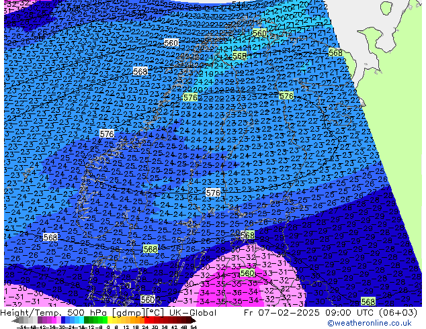The image size is (426, 329).
Task: Click the "-54" value under the color scale
Action: [22, 327]
